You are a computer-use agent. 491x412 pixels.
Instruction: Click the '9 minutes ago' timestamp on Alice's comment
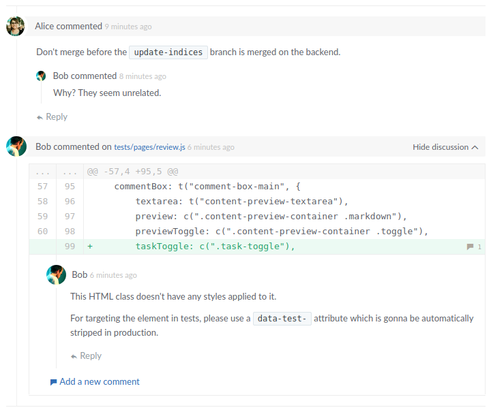coord(128,27)
